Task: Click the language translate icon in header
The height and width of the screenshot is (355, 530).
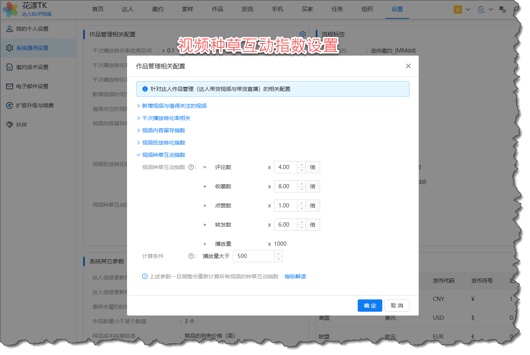Action: click(x=503, y=9)
